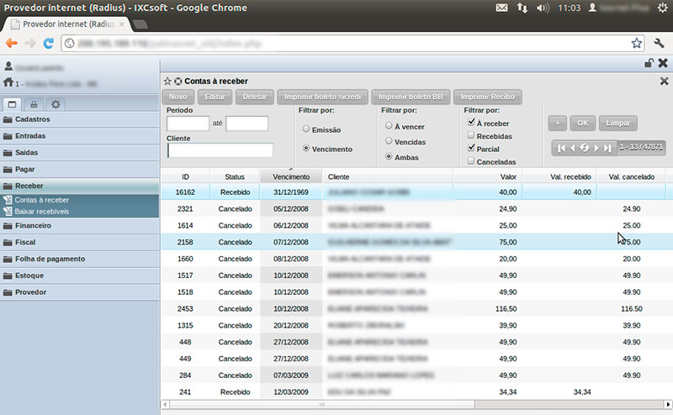Focus the Cliente search field

click(220, 150)
